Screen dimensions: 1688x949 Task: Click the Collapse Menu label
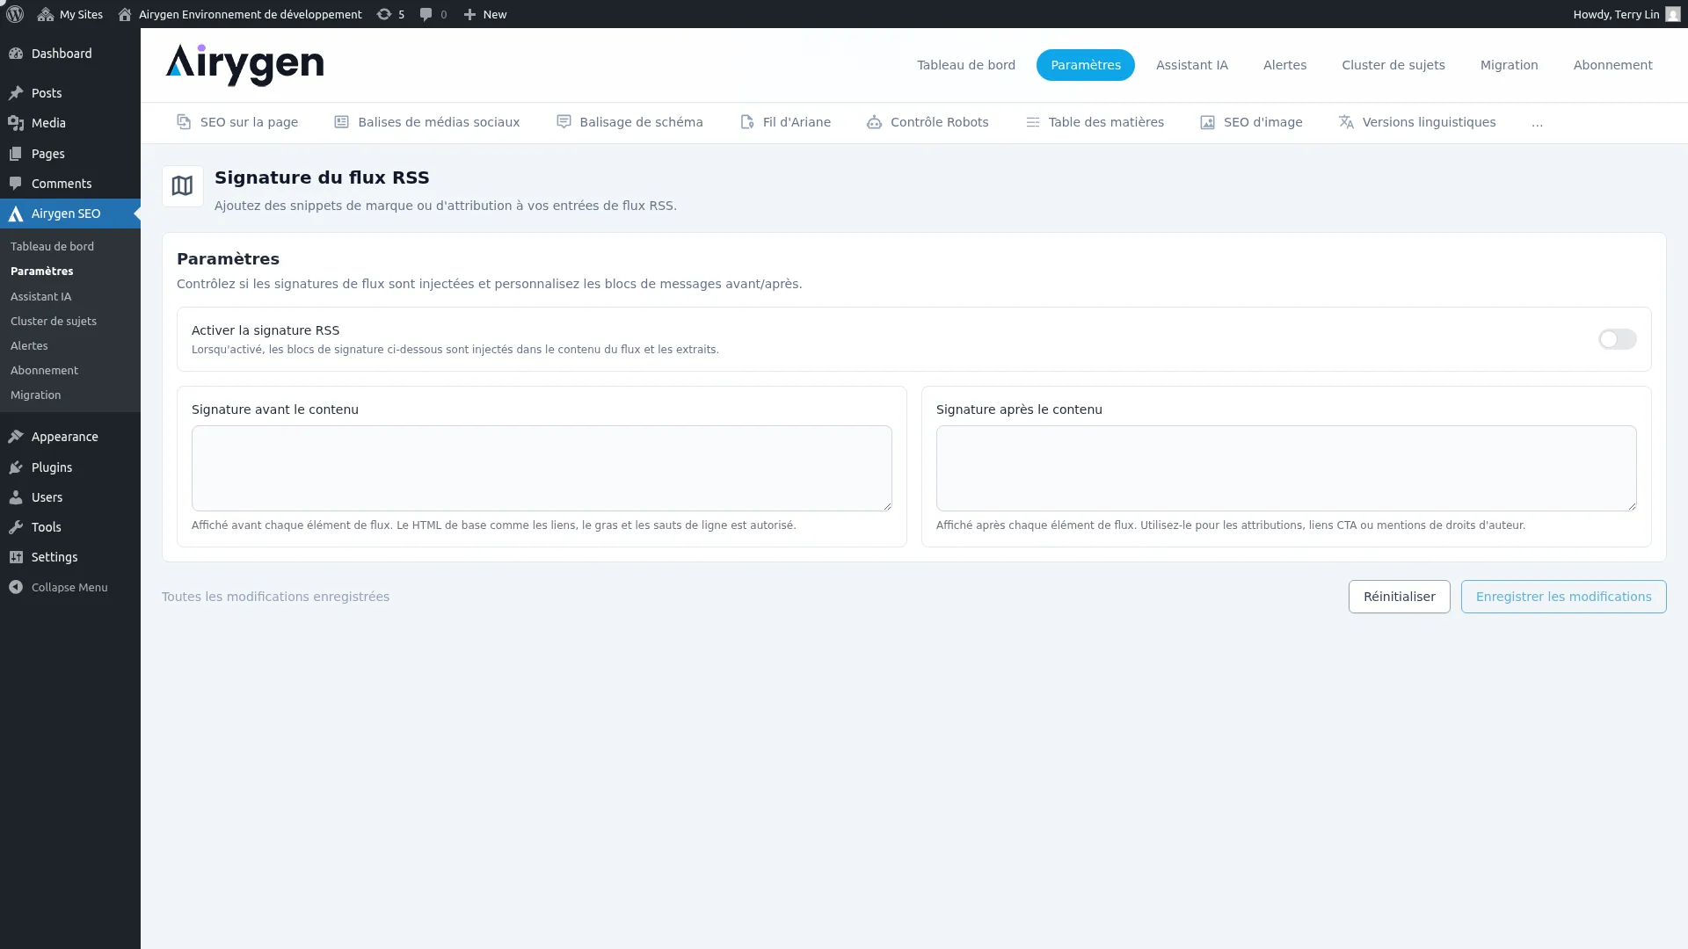pos(69,588)
